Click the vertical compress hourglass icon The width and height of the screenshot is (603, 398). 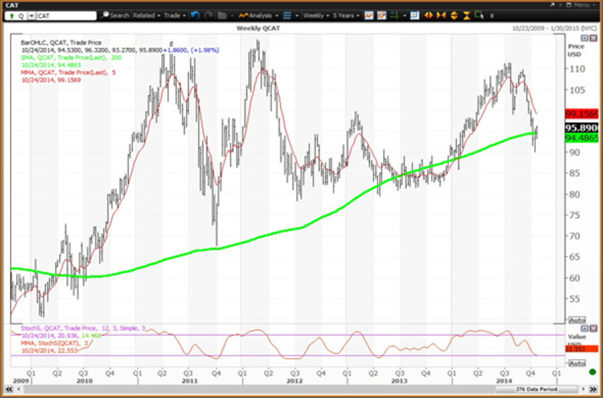pos(467,16)
